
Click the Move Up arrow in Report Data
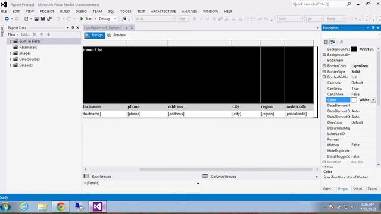tap(42, 34)
